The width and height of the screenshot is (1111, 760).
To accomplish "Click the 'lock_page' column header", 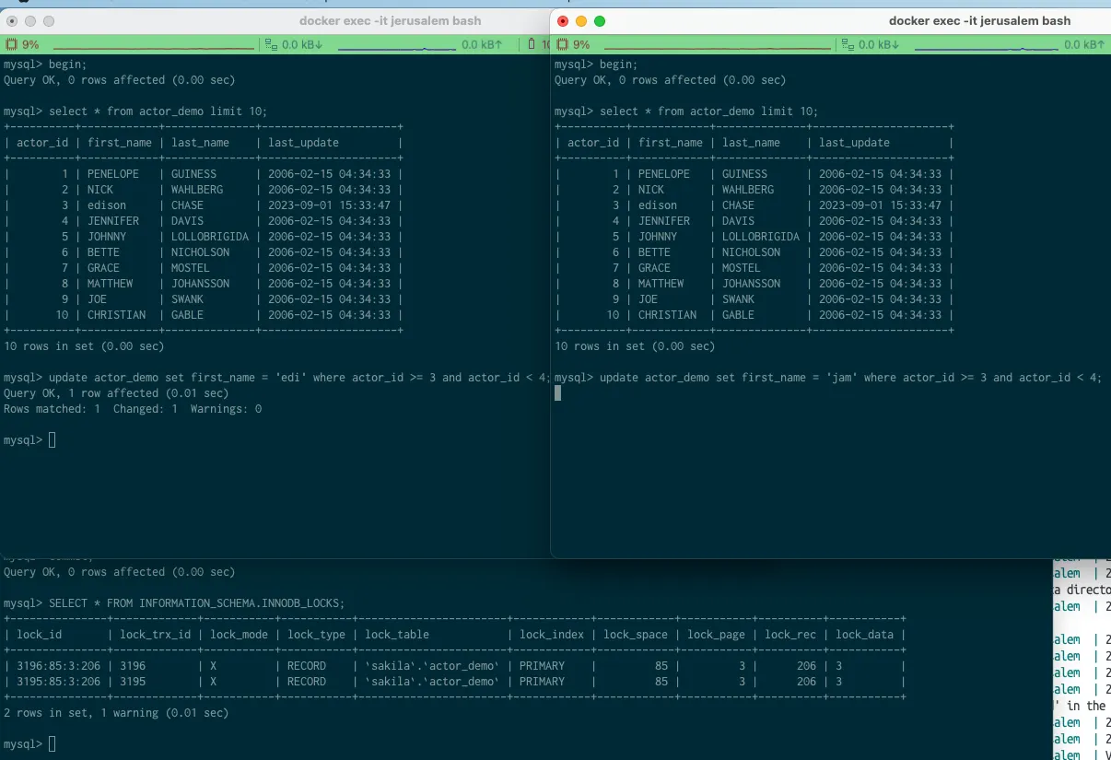I will click(x=716, y=635).
